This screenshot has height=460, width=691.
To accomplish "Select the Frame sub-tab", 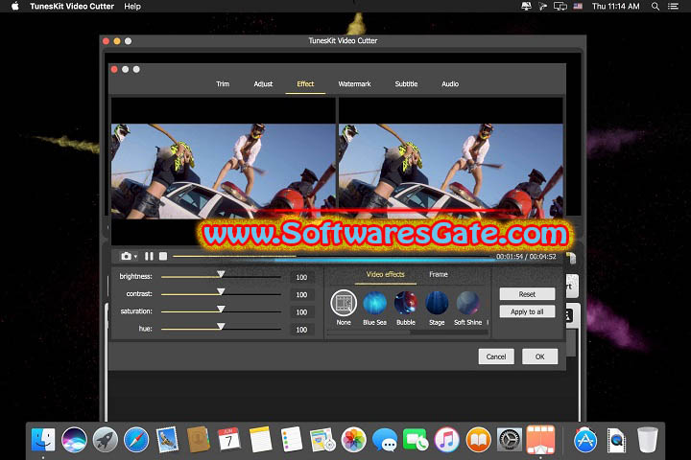I will [439, 274].
